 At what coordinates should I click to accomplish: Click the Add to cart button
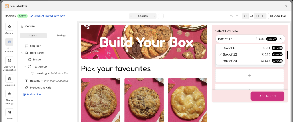pos(268,96)
